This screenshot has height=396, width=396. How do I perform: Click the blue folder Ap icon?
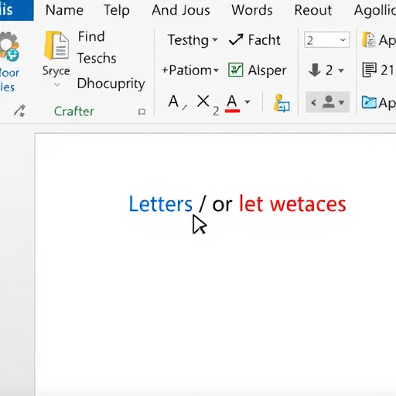point(369,102)
